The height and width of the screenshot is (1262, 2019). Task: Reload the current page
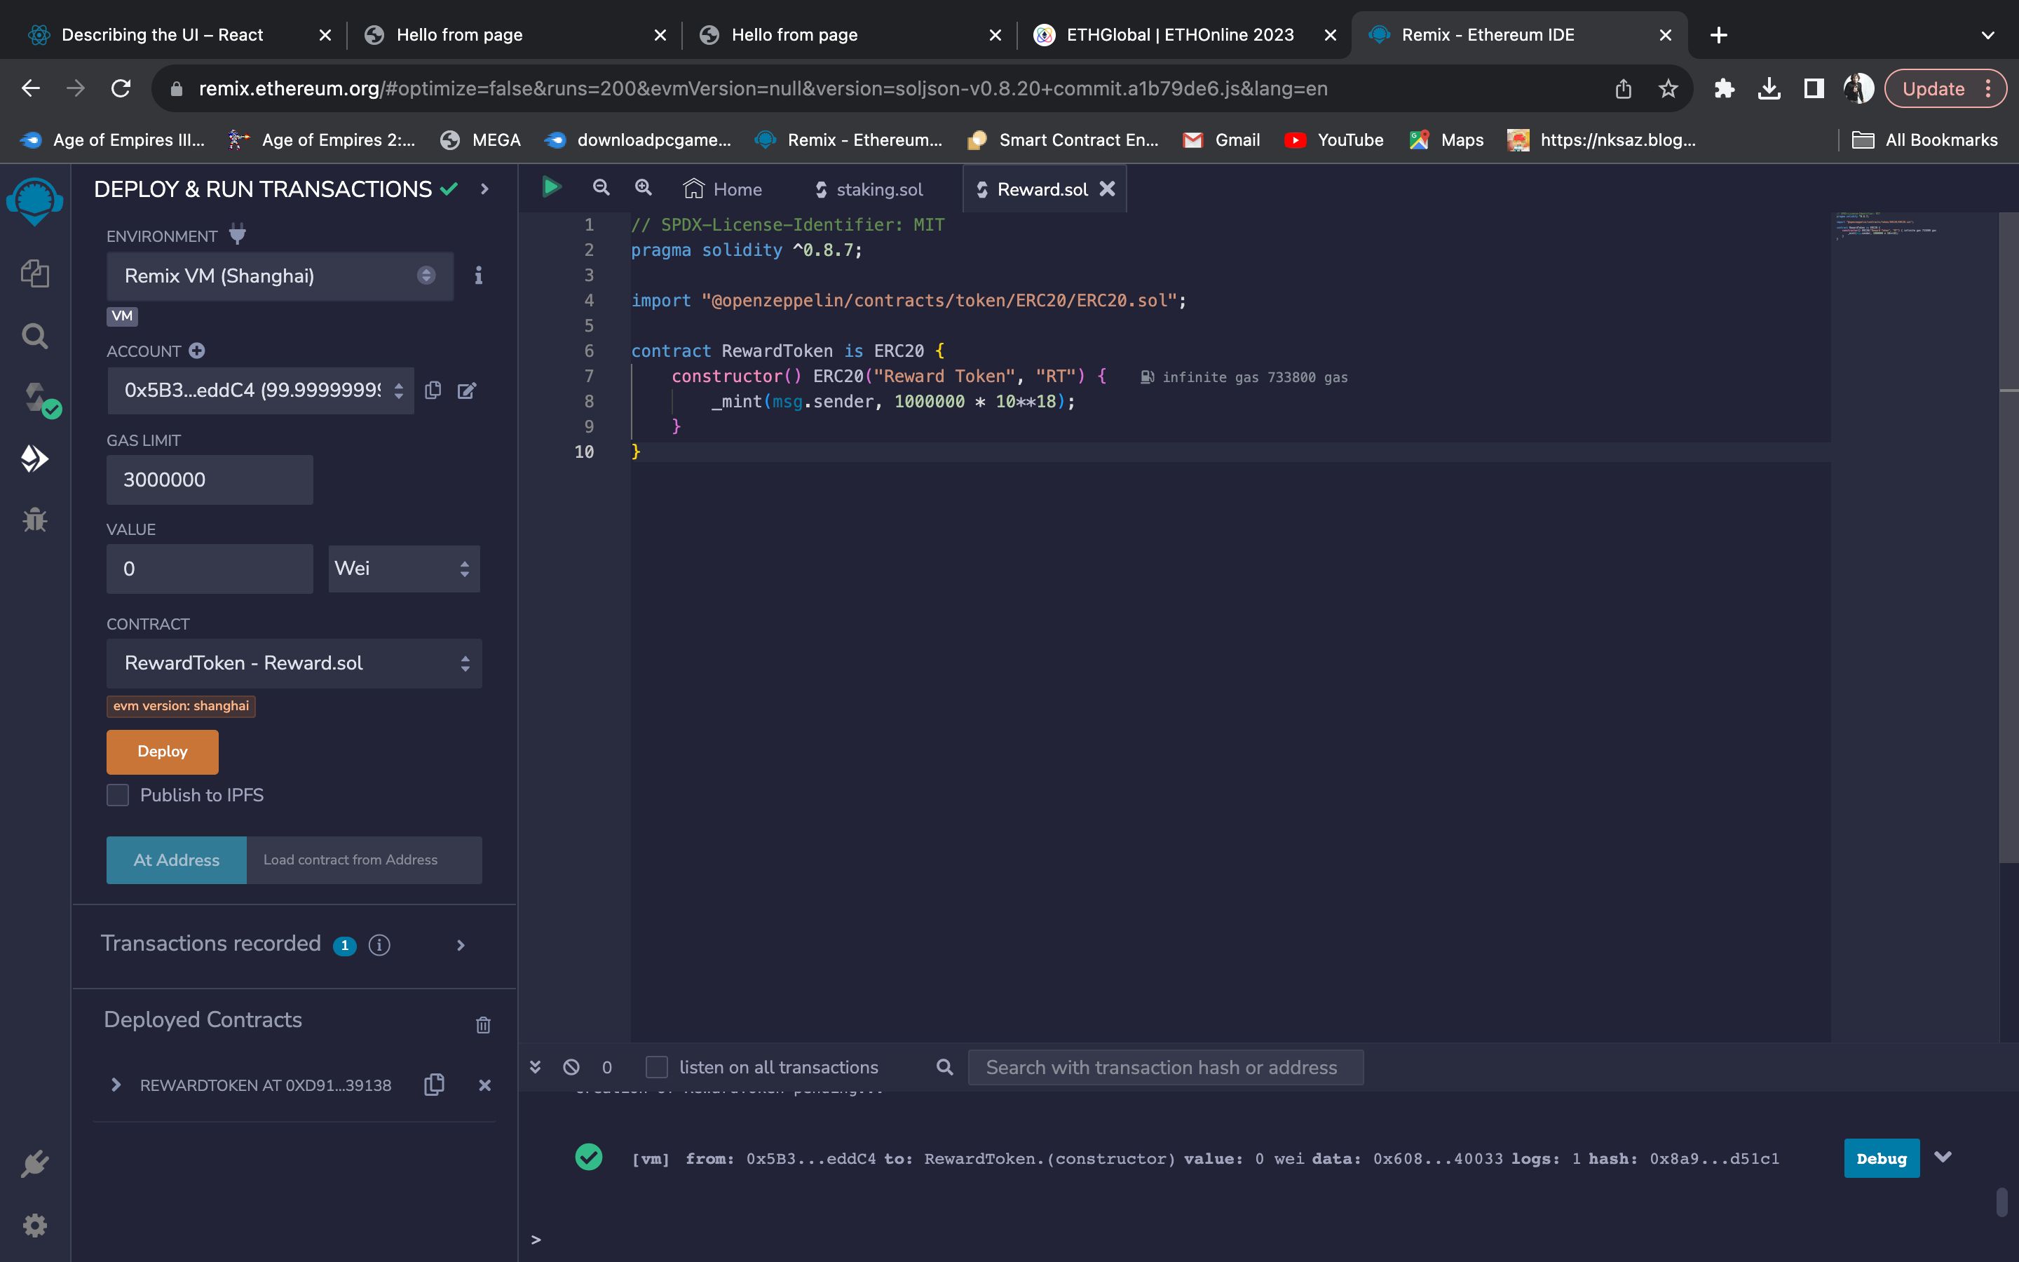(121, 88)
